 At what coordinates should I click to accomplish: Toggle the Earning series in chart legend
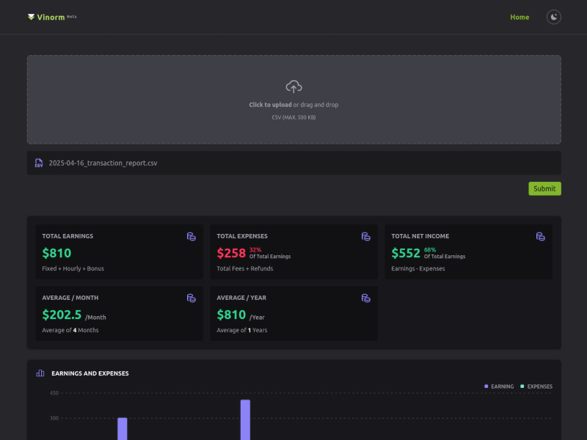499,386
